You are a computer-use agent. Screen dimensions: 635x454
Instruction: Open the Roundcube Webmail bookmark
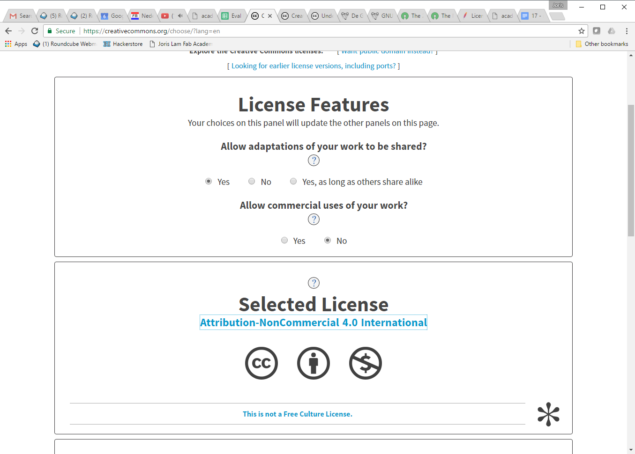[x=65, y=44]
